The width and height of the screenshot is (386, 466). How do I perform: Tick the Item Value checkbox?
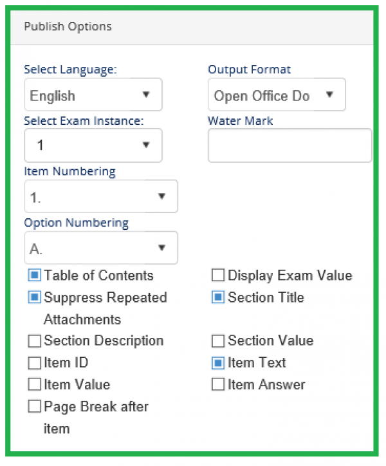[x=35, y=384]
